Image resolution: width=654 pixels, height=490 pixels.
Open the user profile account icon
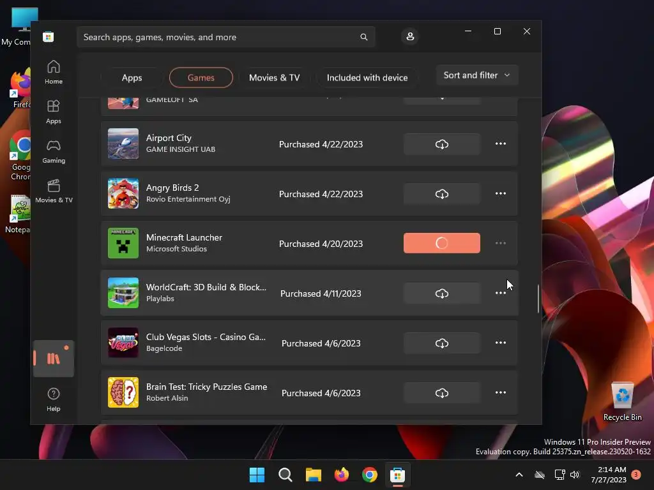[410, 36]
